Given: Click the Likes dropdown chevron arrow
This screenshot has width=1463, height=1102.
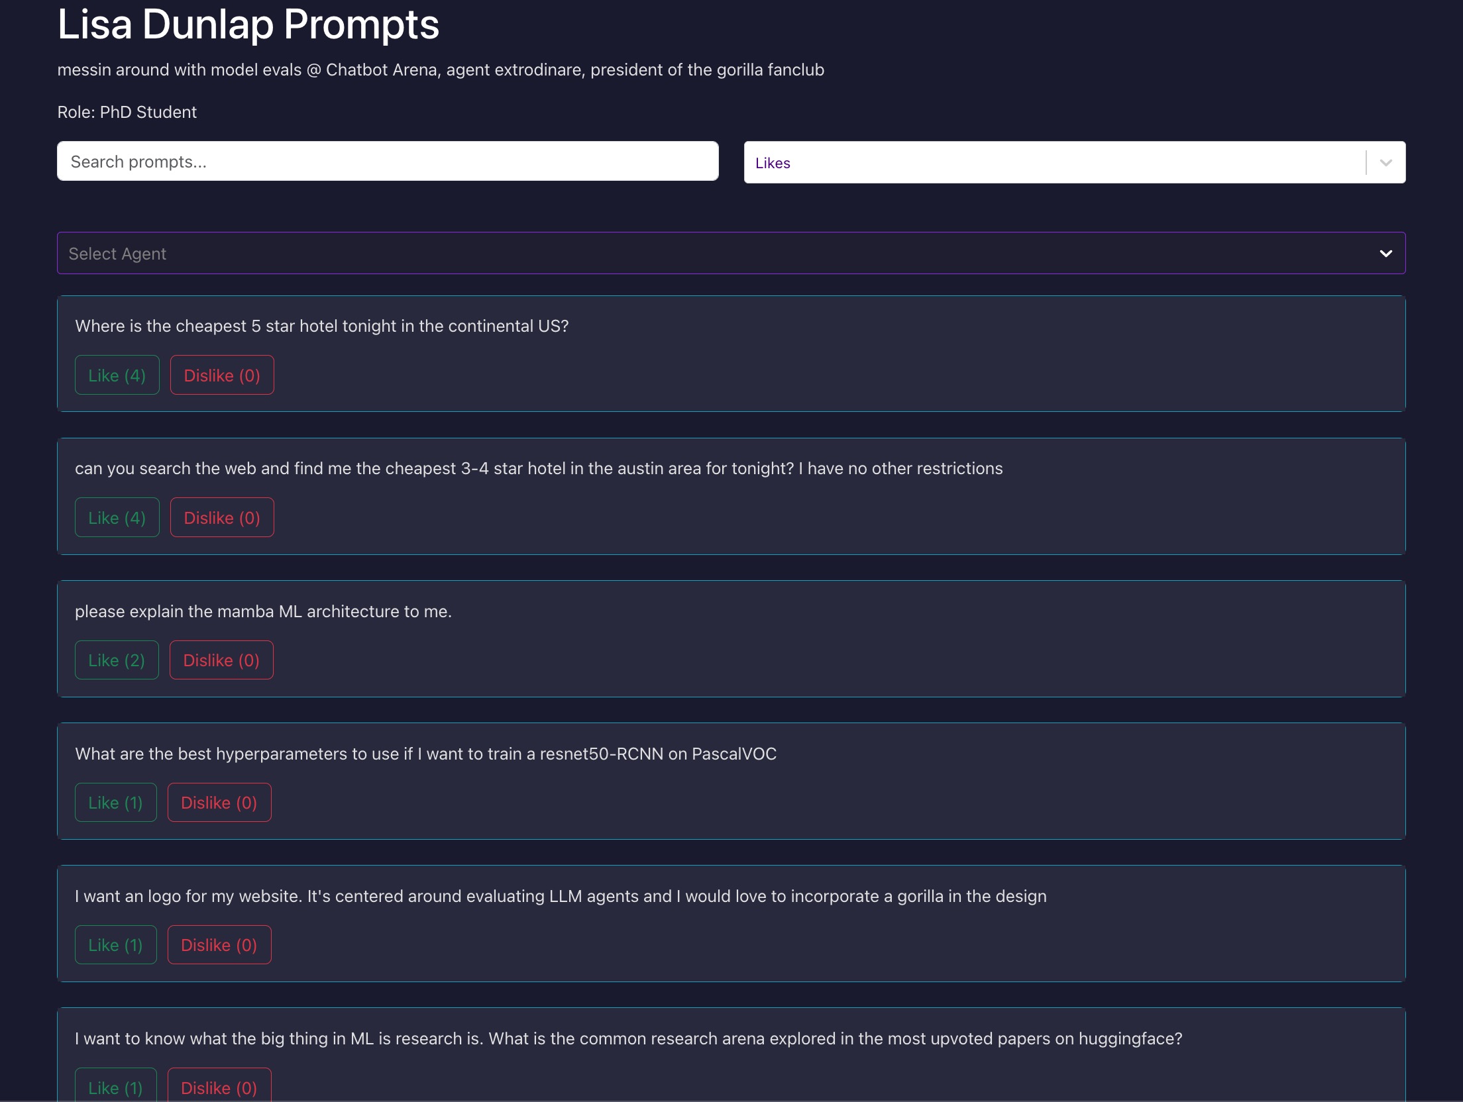Looking at the screenshot, I should 1385,163.
